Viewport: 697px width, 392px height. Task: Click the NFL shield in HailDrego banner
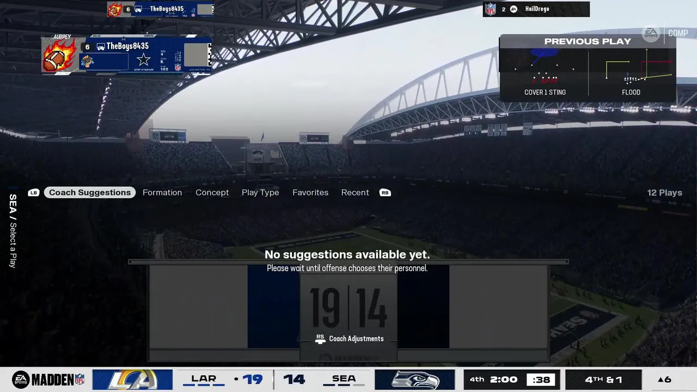pyautogui.click(x=491, y=9)
